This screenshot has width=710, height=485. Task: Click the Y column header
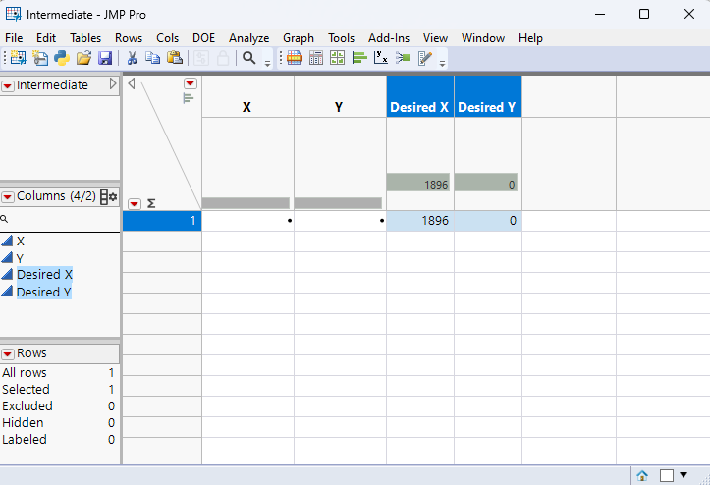(x=340, y=96)
